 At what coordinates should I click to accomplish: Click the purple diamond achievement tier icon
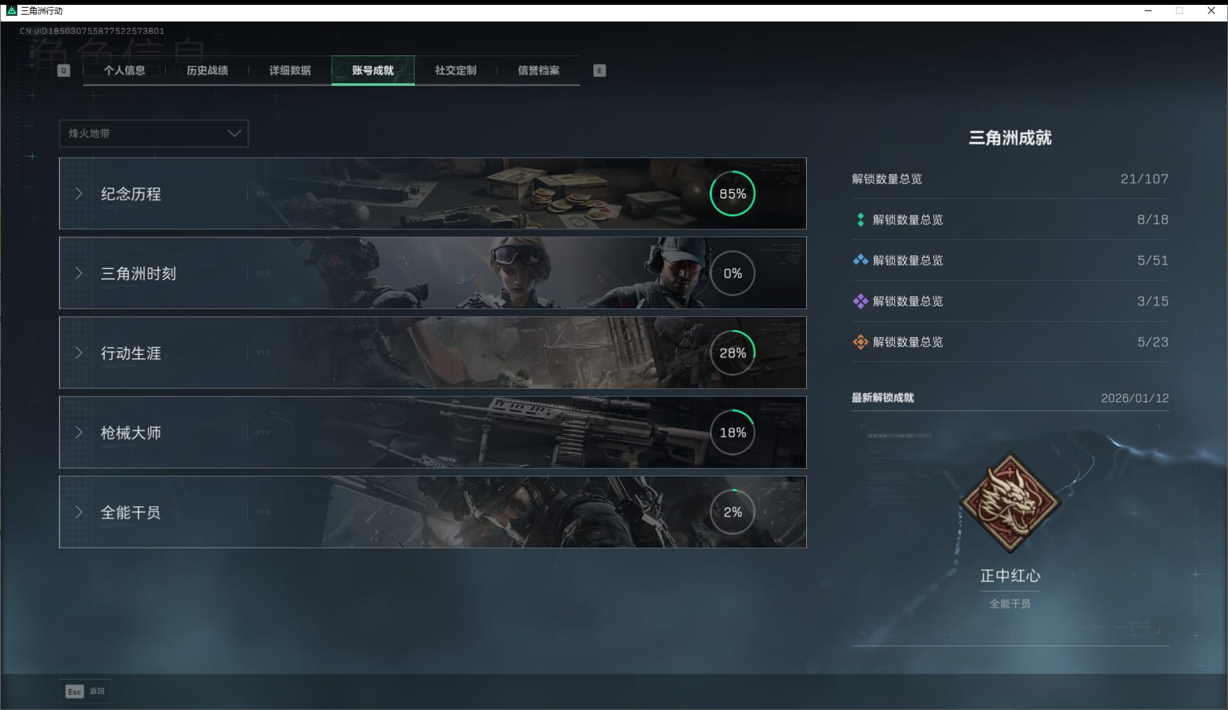coord(860,301)
